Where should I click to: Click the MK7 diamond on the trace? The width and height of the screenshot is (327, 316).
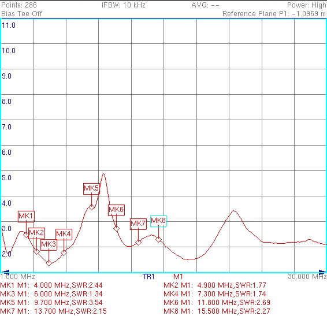click(x=138, y=243)
